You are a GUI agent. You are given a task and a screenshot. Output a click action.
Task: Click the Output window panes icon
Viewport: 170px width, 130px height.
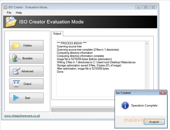pyautogui.click(x=16, y=84)
